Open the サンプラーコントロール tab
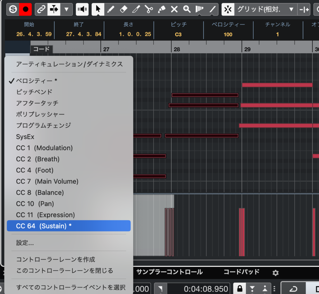This screenshot has width=319, height=294. (169, 272)
